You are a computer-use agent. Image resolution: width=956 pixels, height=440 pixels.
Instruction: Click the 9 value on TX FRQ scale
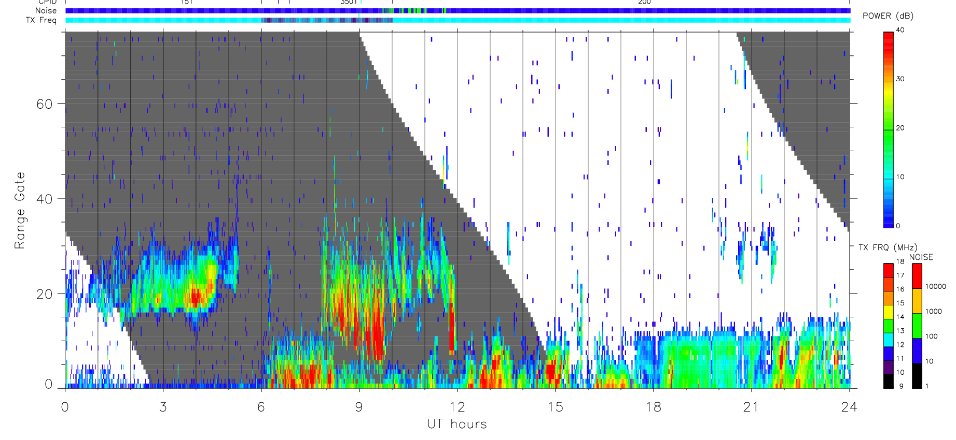901,386
